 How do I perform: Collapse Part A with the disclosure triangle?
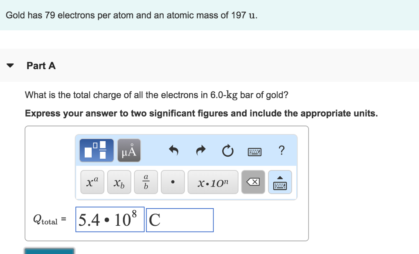[x=10, y=65]
